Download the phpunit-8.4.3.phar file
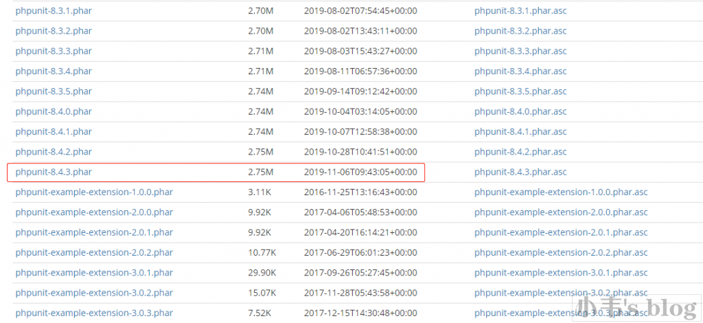 coord(54,172)
